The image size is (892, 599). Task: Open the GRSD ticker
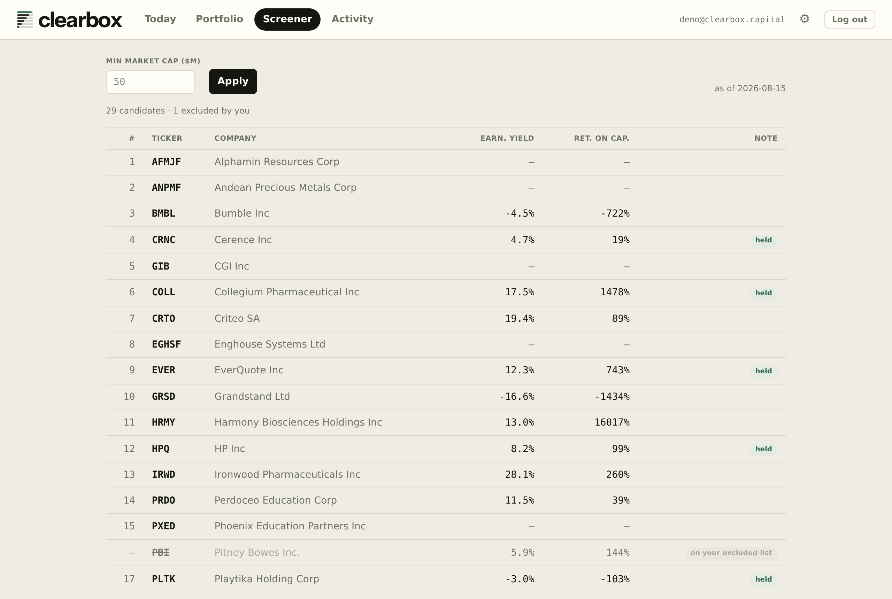click(163, 397)
